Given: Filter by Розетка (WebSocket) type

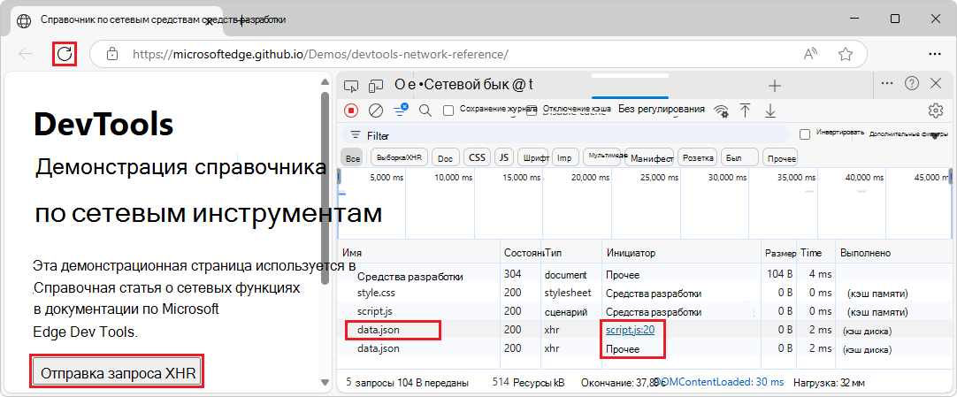Looking at the screenshot, I should coord(698,158).
